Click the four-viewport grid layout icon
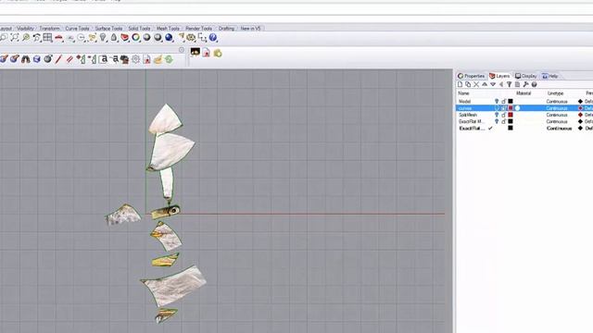Image resolution: width=593 pixels, height=333 pixels. coord(47,37)
